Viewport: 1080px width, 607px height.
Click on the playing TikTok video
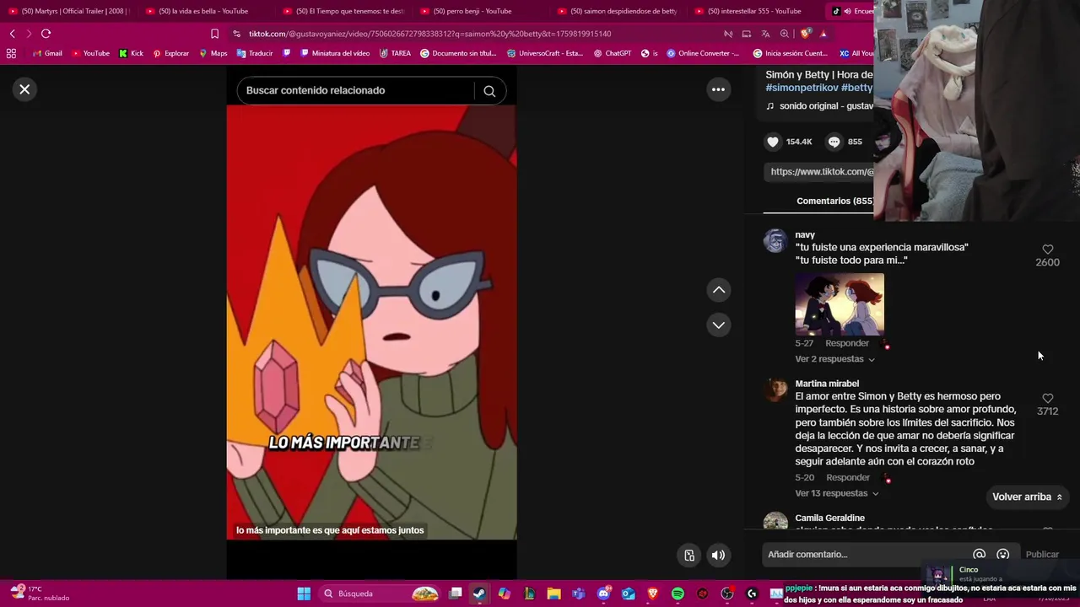coord(371,320)
